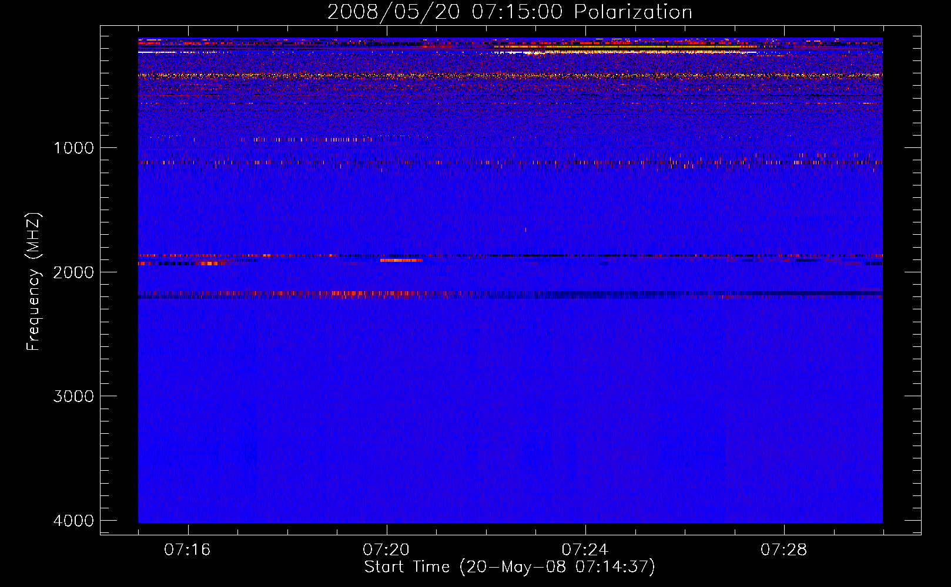Click the 1000 frequency tick label

pyautogui.click(x=73, y=147)
